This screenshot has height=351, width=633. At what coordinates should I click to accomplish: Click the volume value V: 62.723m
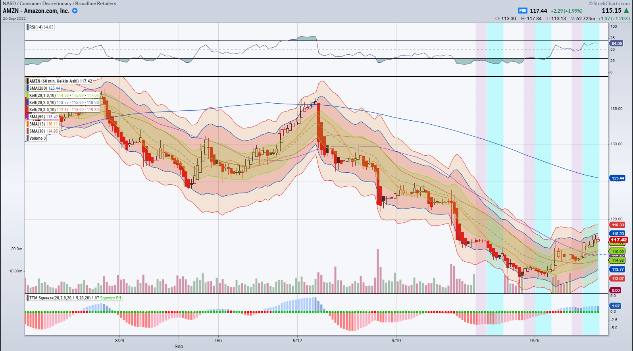583,19
